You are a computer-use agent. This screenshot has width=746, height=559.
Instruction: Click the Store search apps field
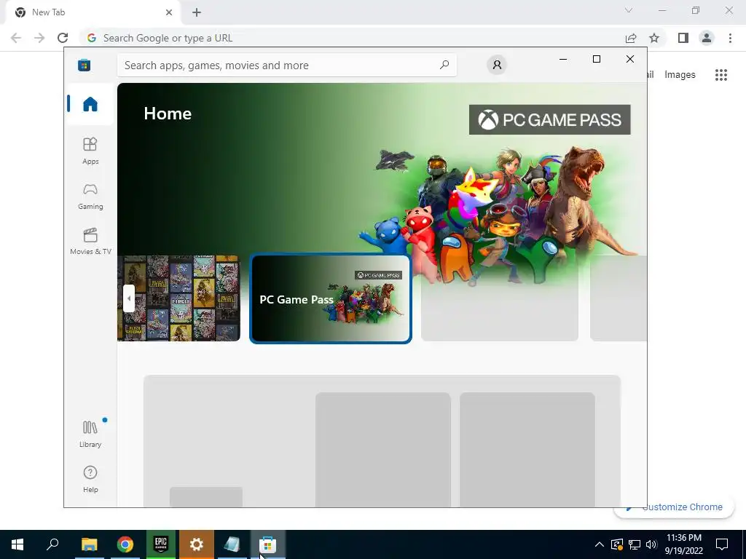tap(287, 65)
